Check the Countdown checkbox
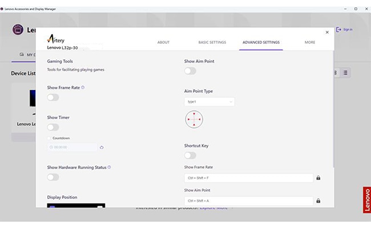Screen dimensions: 371x228 (49, 138)
